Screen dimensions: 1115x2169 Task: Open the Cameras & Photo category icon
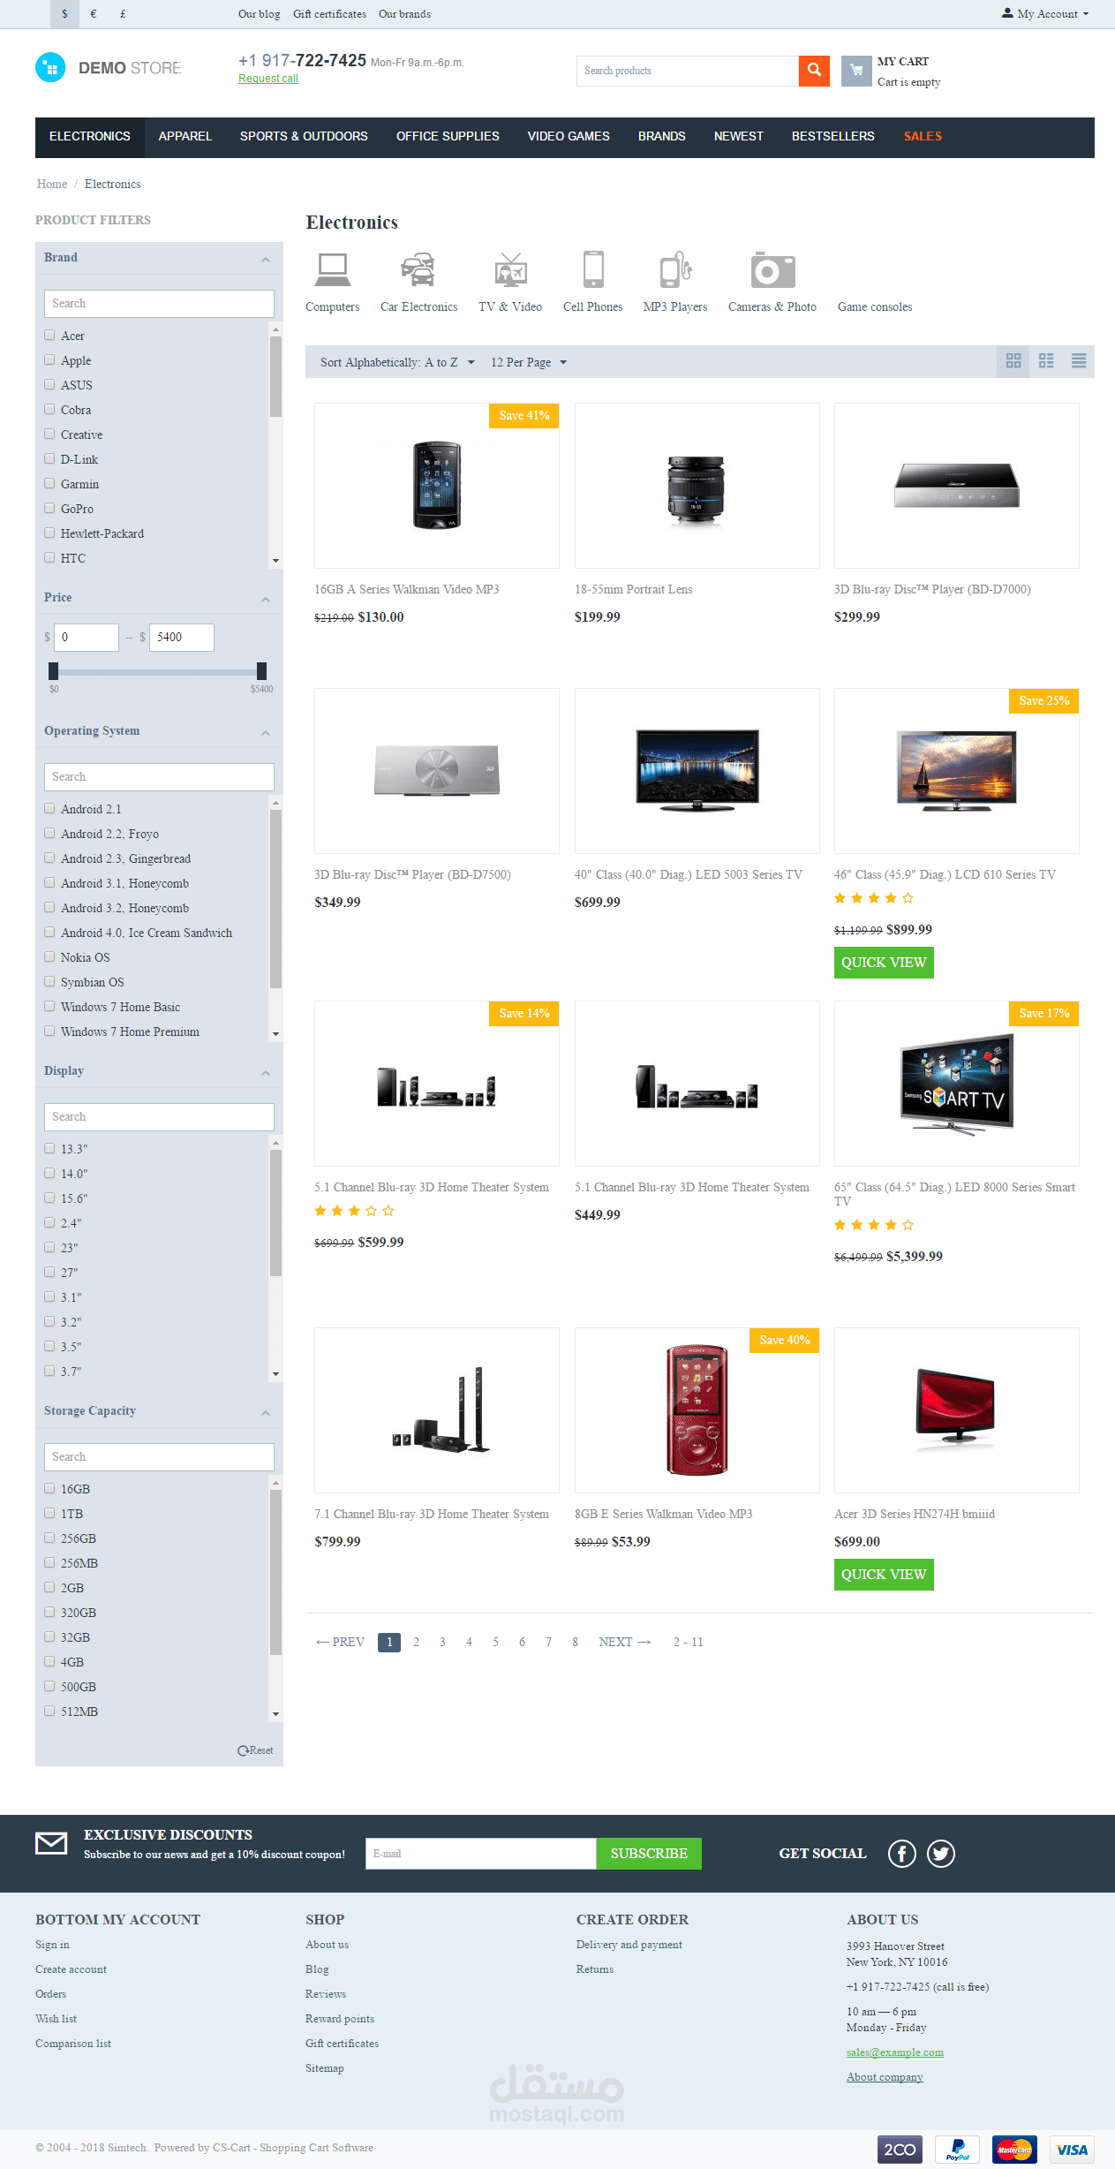[x=772, y=270]
